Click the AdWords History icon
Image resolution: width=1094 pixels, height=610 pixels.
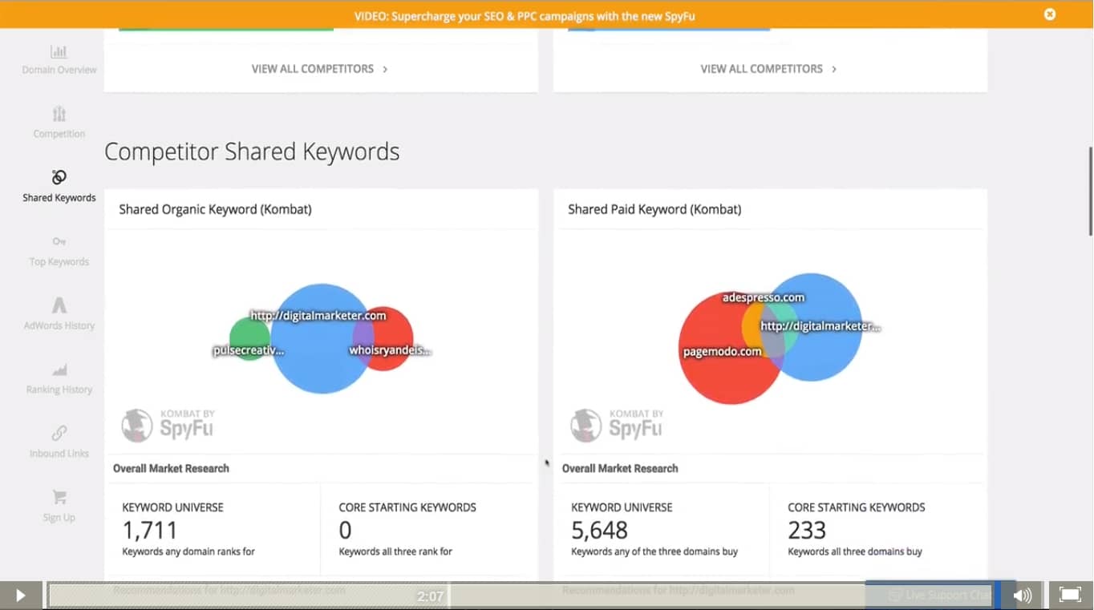[59, 305]
